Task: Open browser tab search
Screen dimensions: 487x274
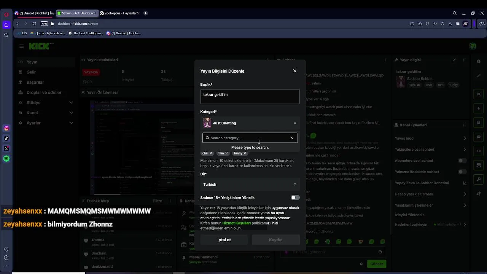Action: click(455, 13)
